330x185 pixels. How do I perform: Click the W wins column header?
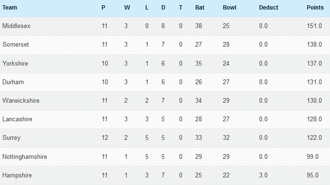click(x=127, y=8)
